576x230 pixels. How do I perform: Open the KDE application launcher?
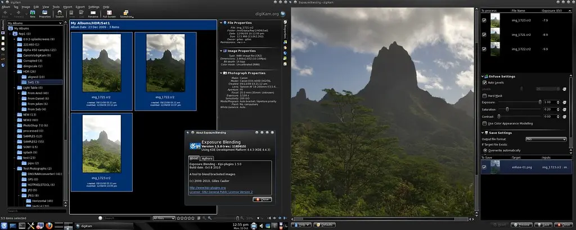coord(4,226)
